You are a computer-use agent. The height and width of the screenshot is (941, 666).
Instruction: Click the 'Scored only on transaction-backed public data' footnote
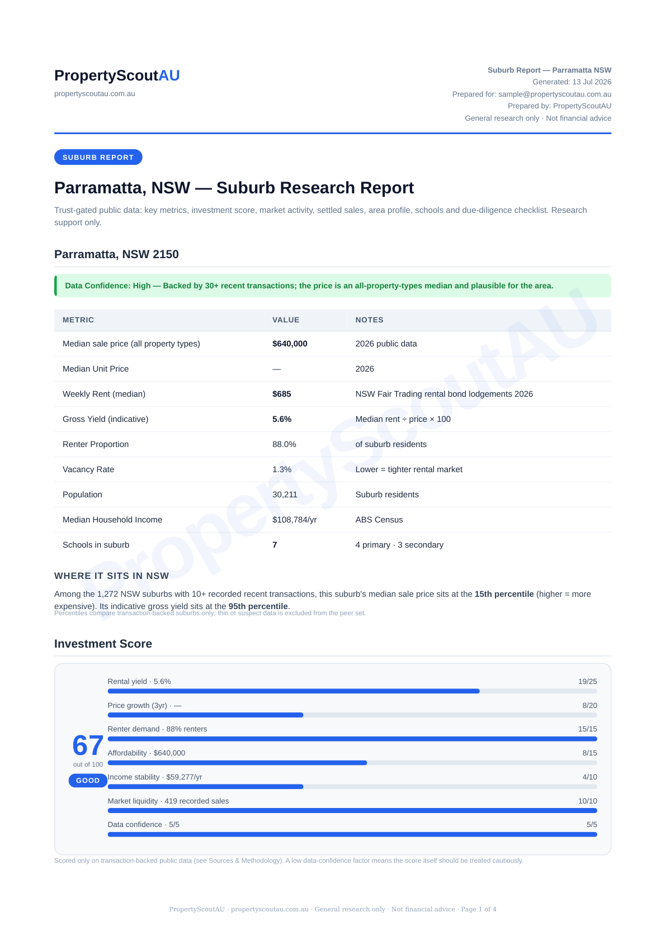pyautogui.click(x=289, y=861)
